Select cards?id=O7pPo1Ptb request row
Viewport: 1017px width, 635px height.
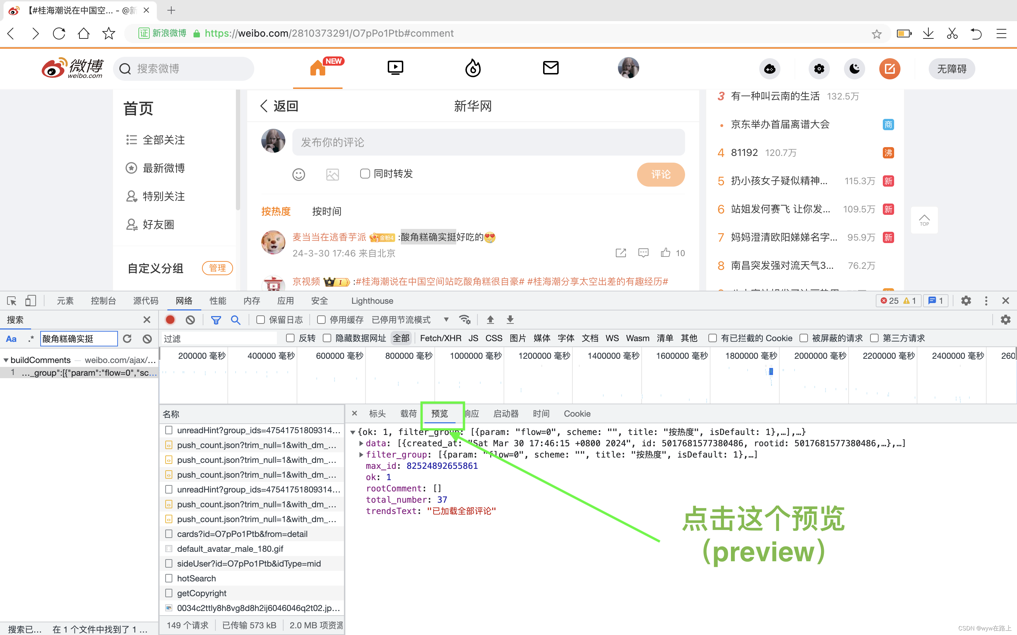point(252,534)
